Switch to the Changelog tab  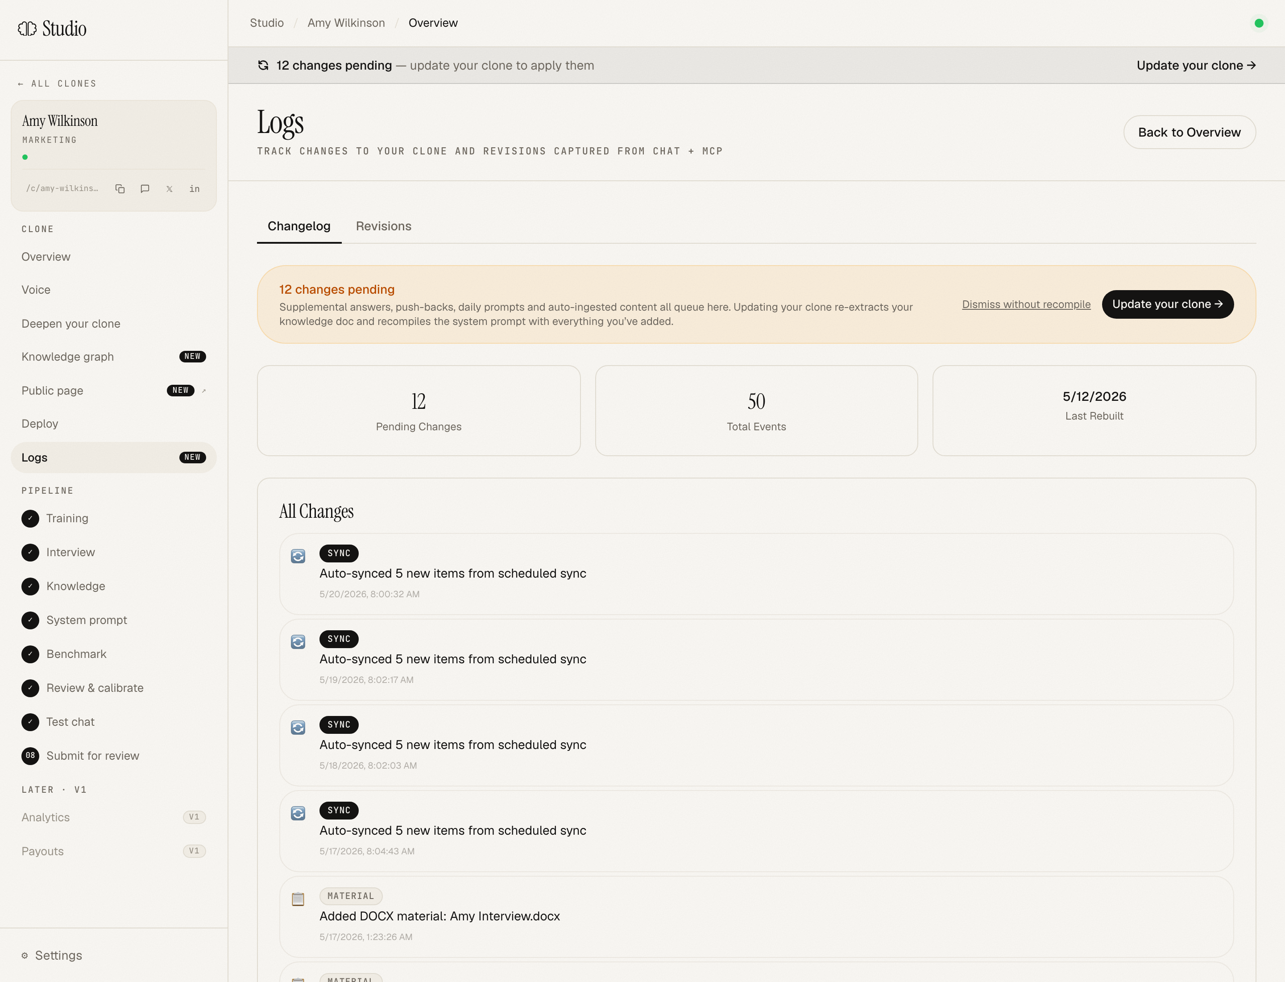299,226
